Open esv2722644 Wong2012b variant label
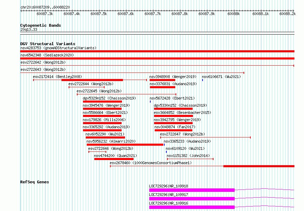The image size is (304, 211). tap(91, 84)
